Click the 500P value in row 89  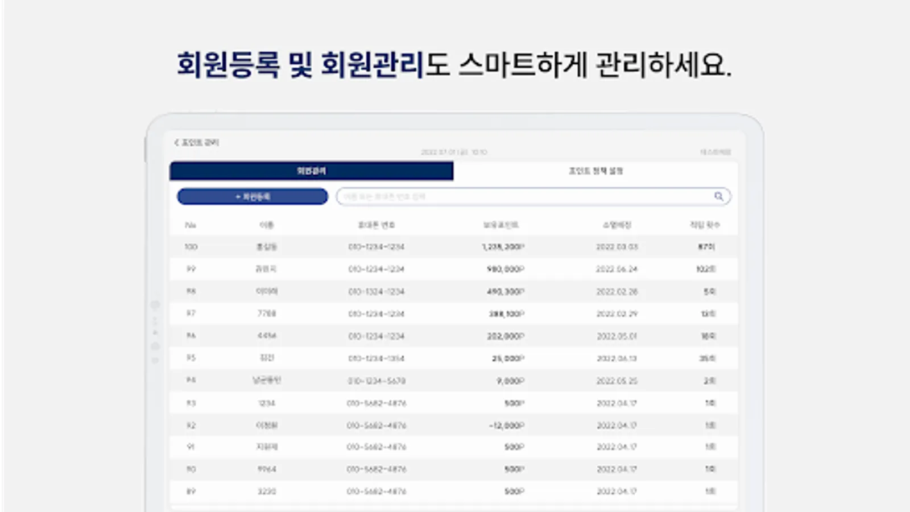(x=515, y=492)
